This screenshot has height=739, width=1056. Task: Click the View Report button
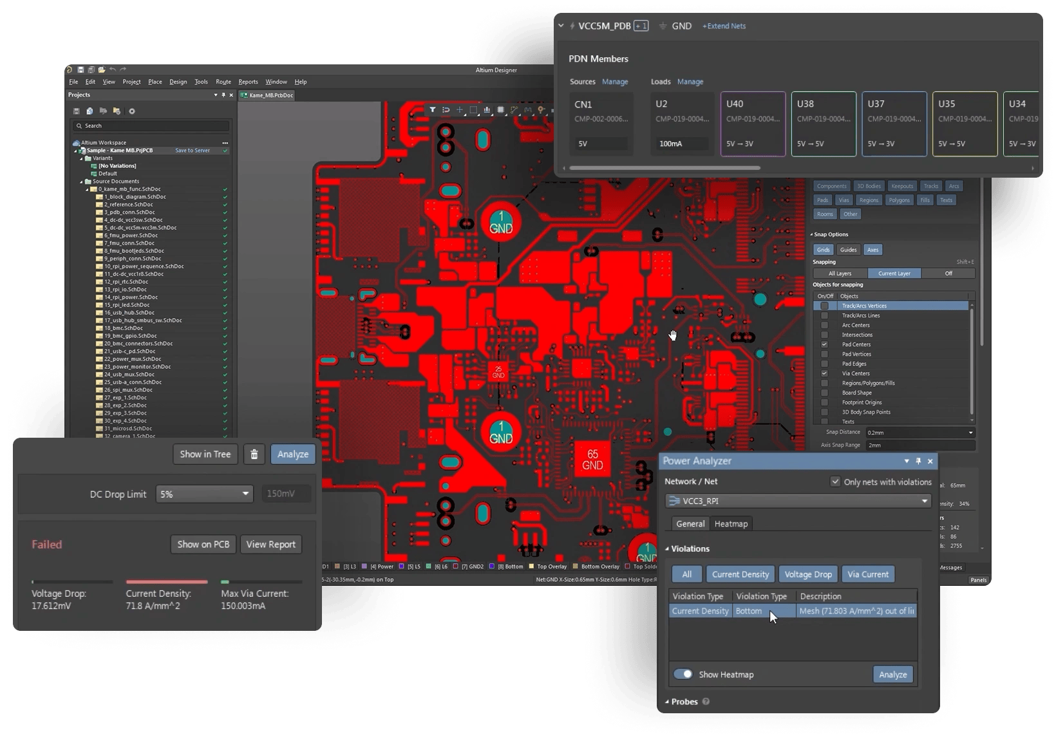pos(270,545)
